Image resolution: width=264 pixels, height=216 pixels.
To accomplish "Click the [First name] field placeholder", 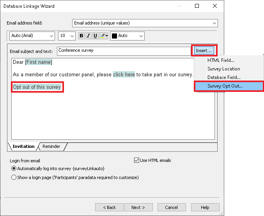I will 39,62.
